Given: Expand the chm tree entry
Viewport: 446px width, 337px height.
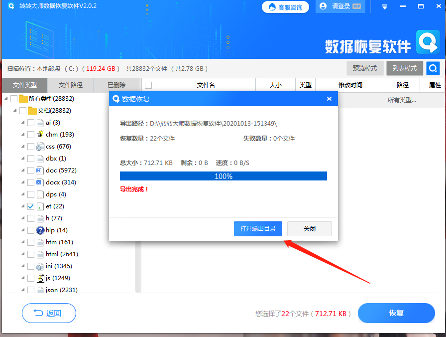Looking at the screenshot, I should [x=22, y=134].
